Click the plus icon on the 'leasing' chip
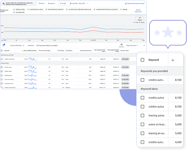 point(121,9)
